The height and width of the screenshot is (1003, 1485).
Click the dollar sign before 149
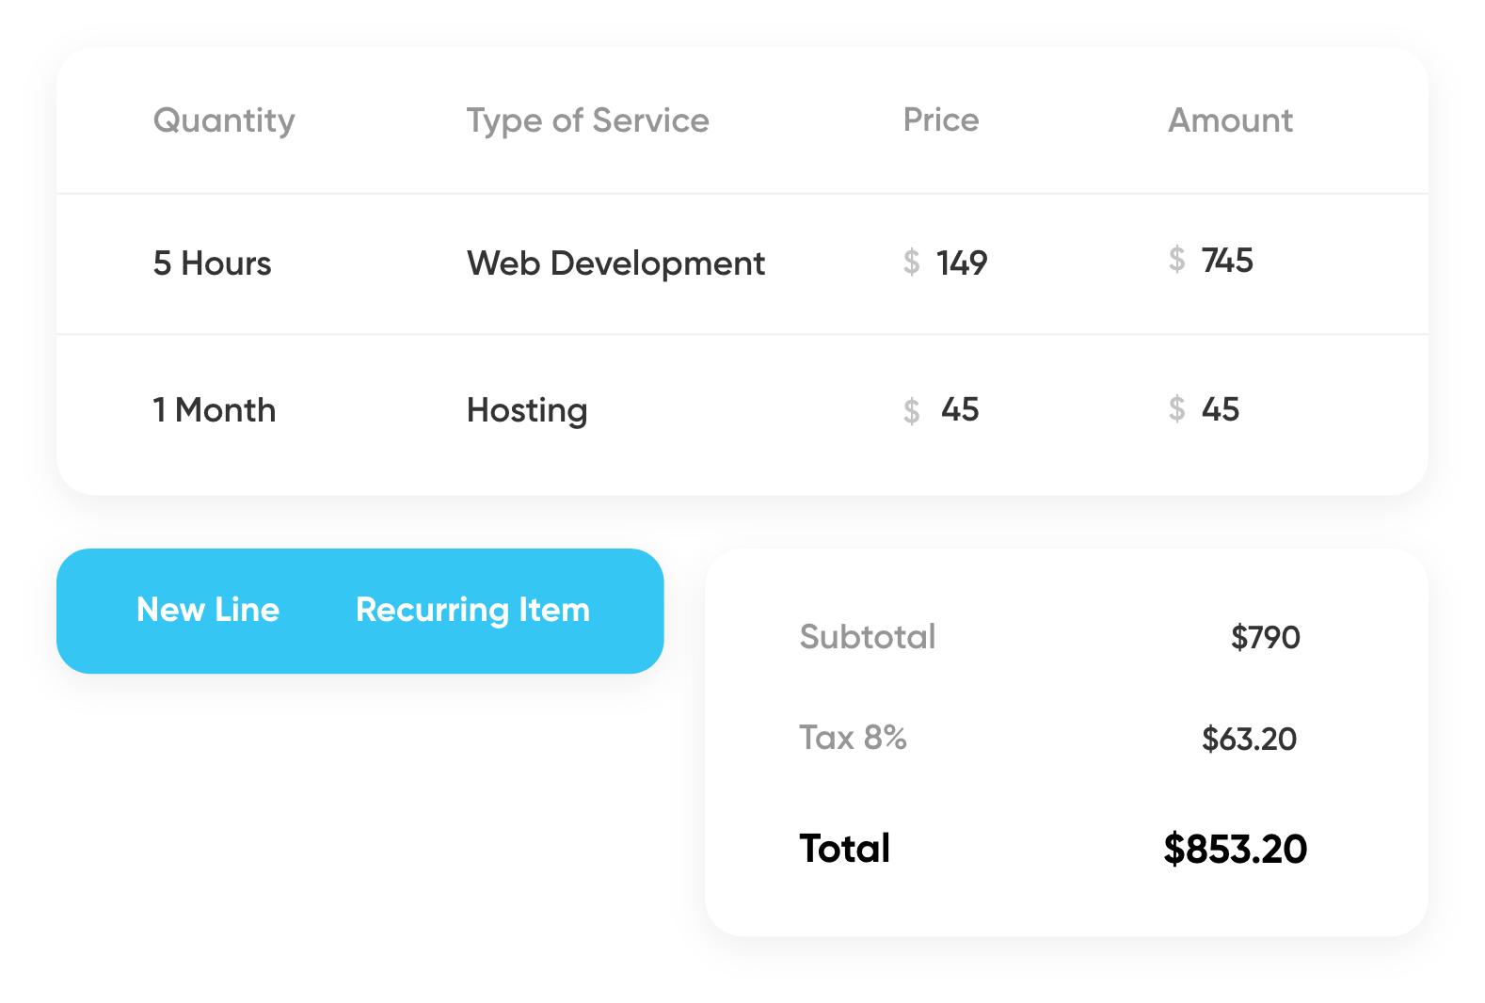911,262
